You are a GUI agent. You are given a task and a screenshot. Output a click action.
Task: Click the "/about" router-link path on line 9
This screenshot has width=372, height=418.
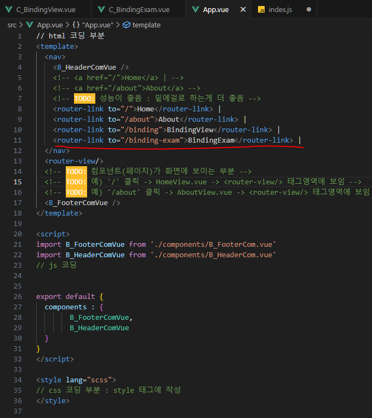tap(139, 120)
